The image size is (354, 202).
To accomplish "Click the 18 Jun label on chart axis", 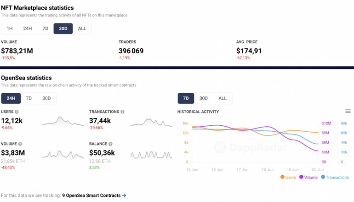I will pos(268,169).
